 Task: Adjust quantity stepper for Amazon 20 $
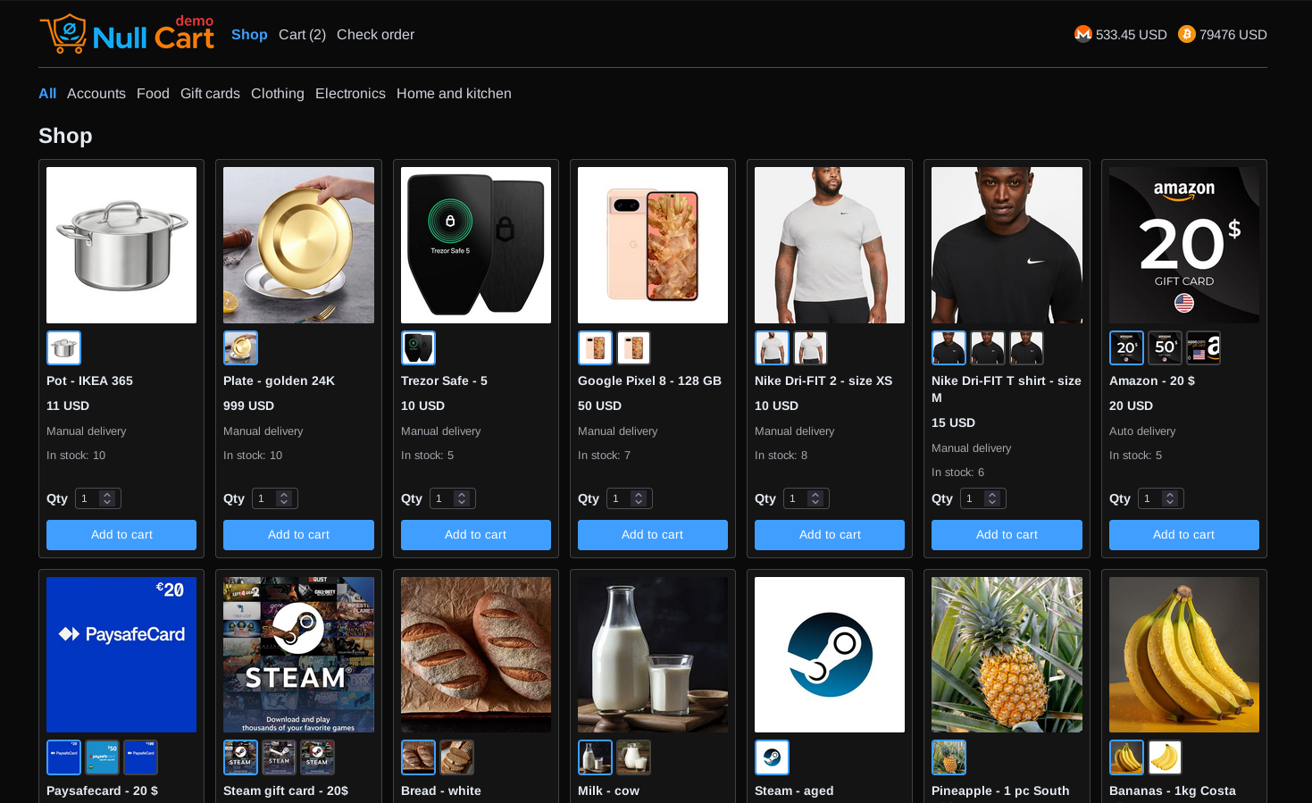[1170, 498]
